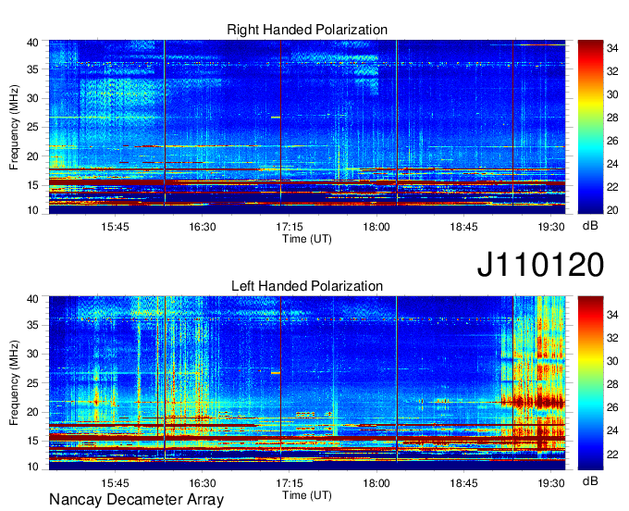
Task: Click the "24" value on right-handed color bar
Action: [x=612, y=164]
